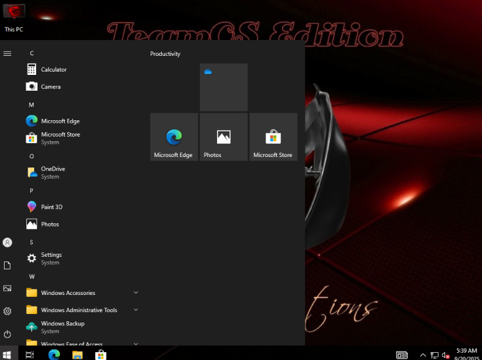Click the letter M group header
Screen dimensions: 482x360
32,105
